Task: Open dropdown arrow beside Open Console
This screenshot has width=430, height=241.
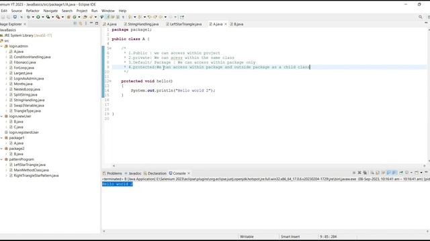Action: [x=421, y=173]
